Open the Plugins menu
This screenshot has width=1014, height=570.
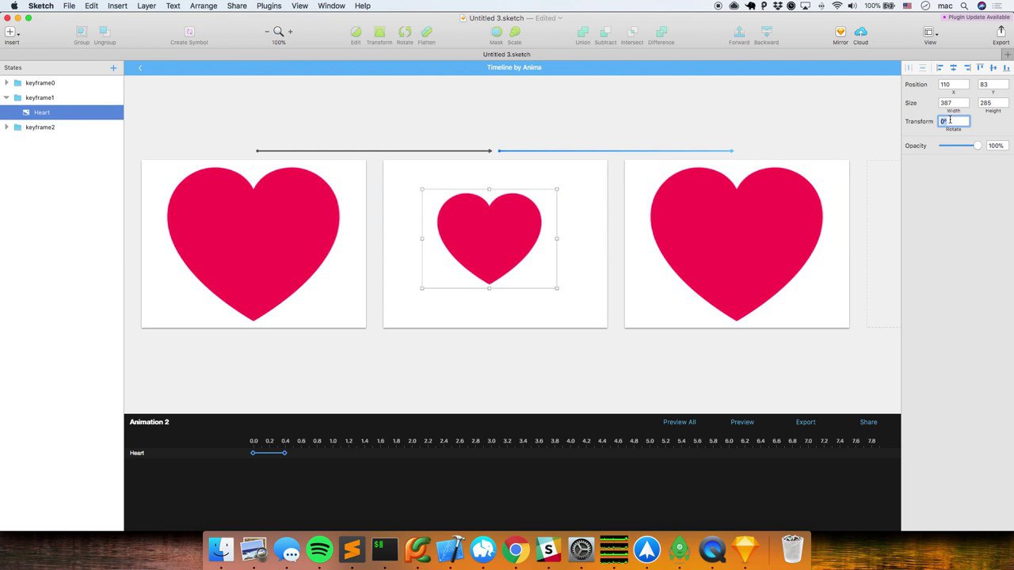coord(269,6)
